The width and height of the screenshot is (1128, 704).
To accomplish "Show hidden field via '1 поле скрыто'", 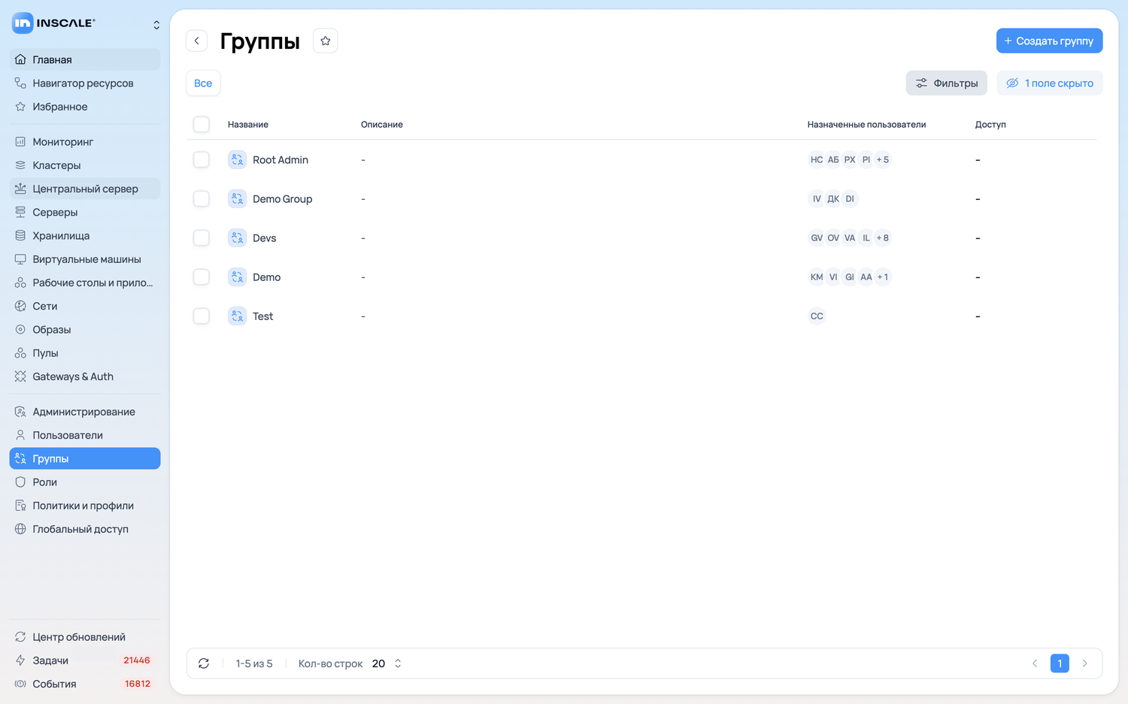I will (x=1050, y=83).
